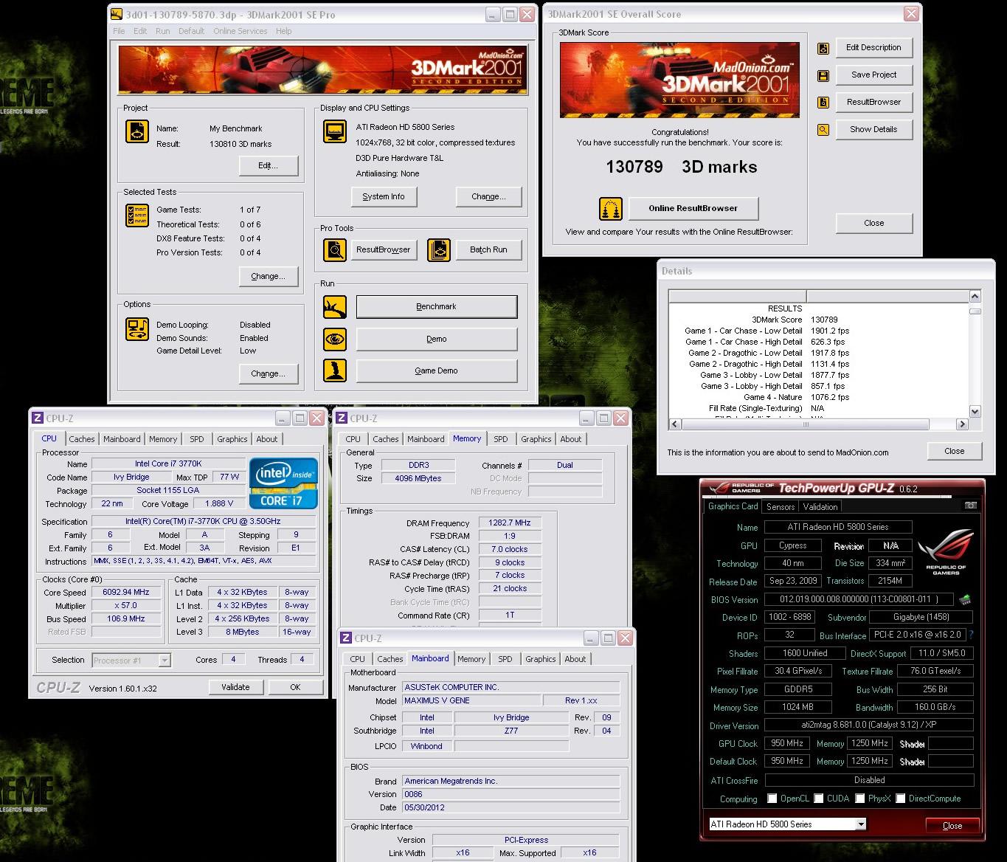Click the Close button in Details window

pyautogui.click(x=955, y=452)
